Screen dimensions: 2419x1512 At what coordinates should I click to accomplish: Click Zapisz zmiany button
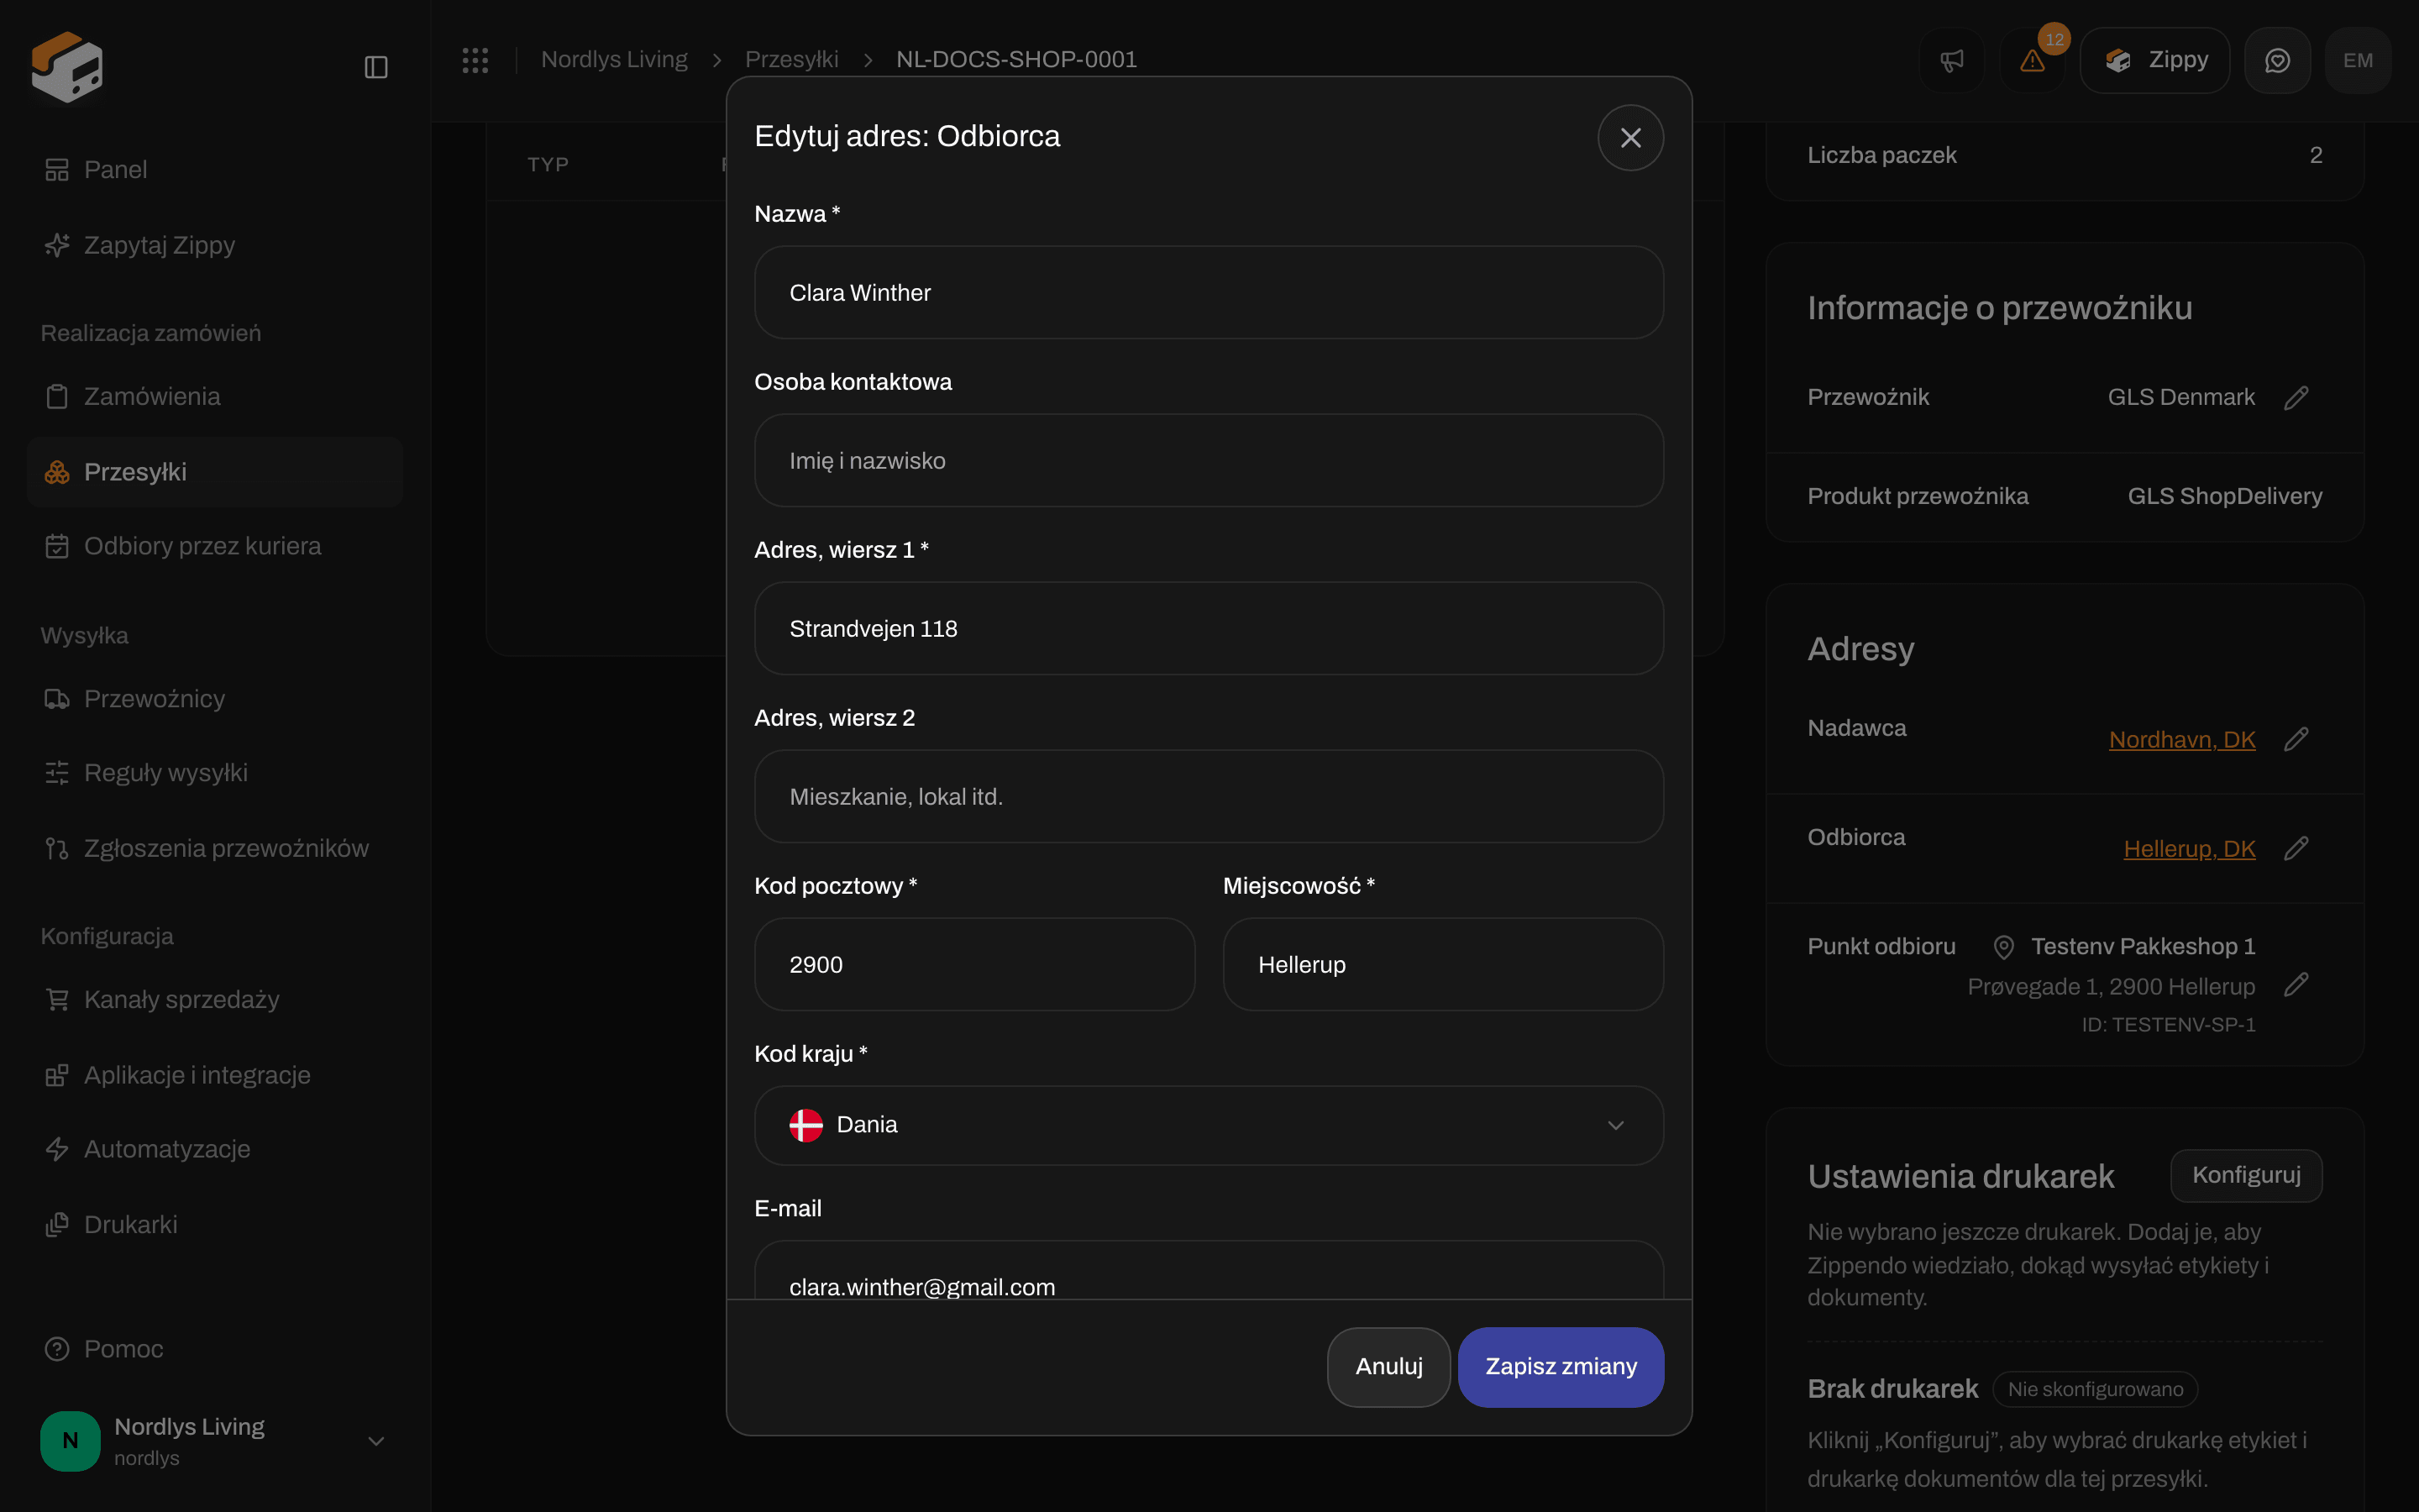(x=1561, y=1367)
